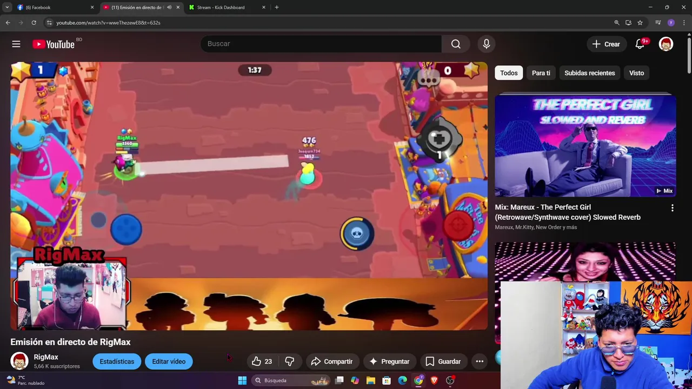This screenshot has width=692, height=389.
Task: Open the RigMax channel name link
Action: (46, 357)
